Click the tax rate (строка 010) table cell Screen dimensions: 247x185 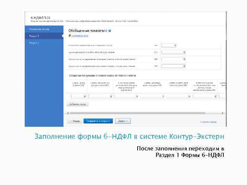click(x=78, y=96)
